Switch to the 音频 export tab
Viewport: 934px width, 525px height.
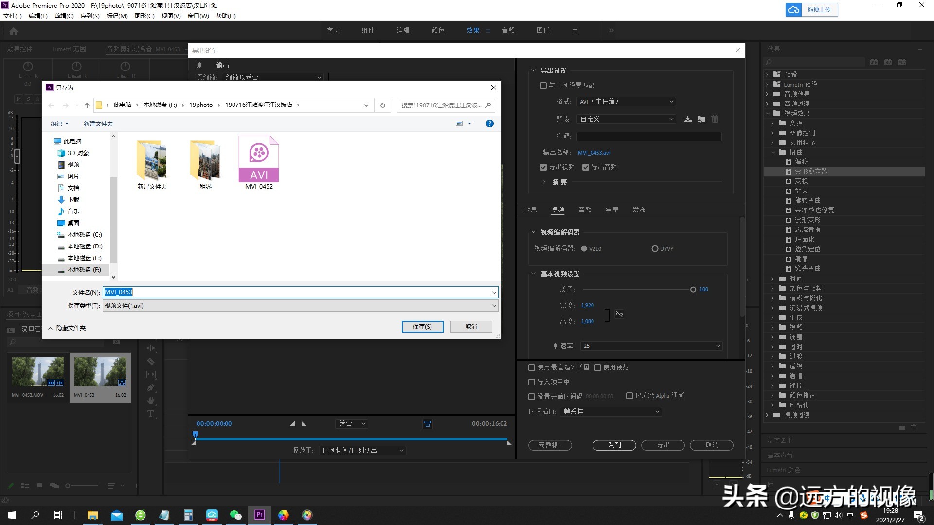tap(585, 210)
